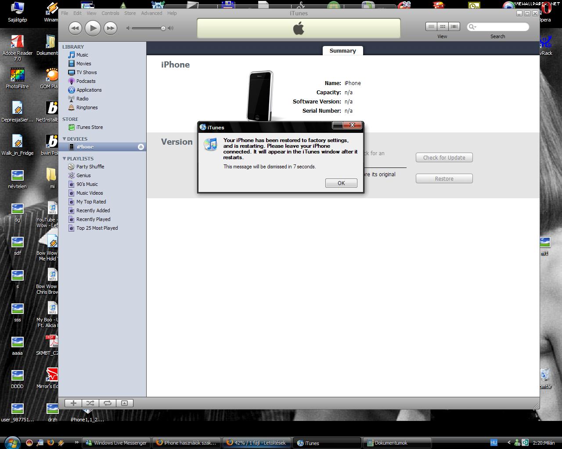Open the Advanced menu
Image resolution: width=562 pixels, height=449 pixels.
(x=151, y=13)
